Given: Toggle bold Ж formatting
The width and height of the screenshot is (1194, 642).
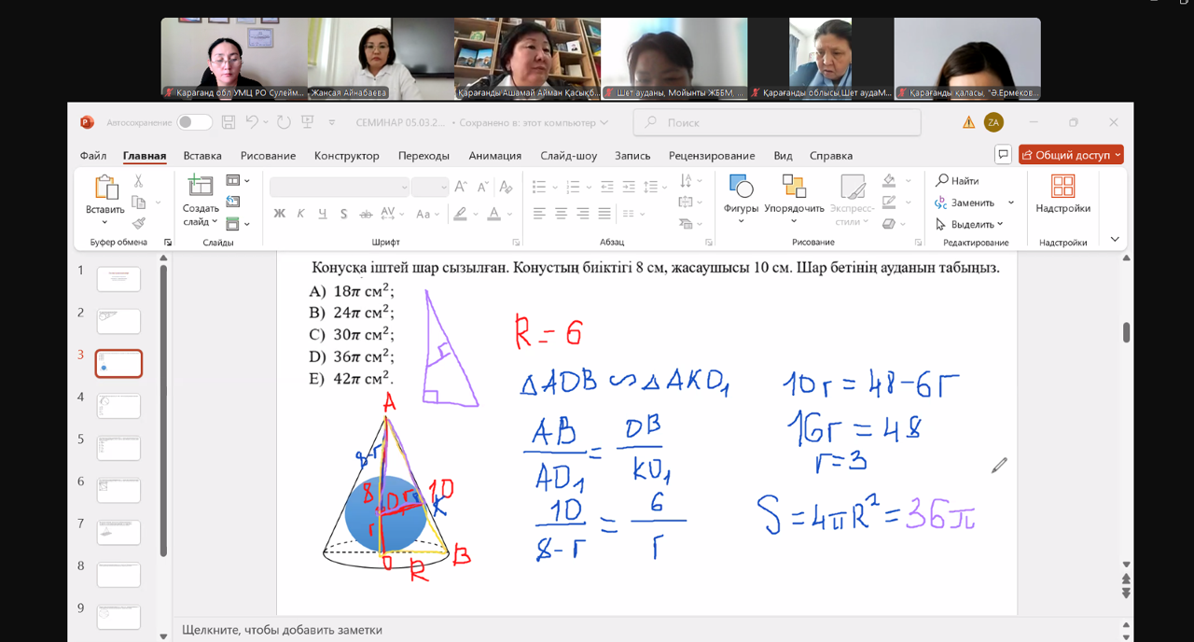Looking at the screenshot, I should pyautogui.click(x=279, y=214).
